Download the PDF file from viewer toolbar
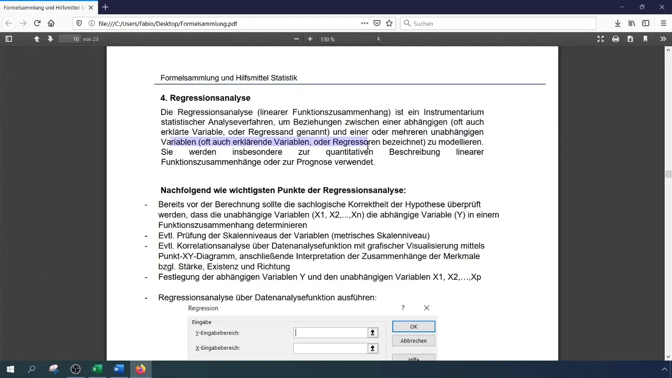This screenshot has width=672, height=378. click(x=630, y=39)
